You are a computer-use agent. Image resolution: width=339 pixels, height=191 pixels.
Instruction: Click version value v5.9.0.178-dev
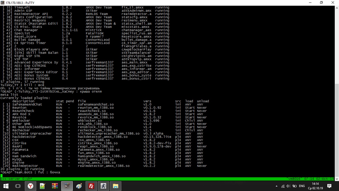pos(157,146)
